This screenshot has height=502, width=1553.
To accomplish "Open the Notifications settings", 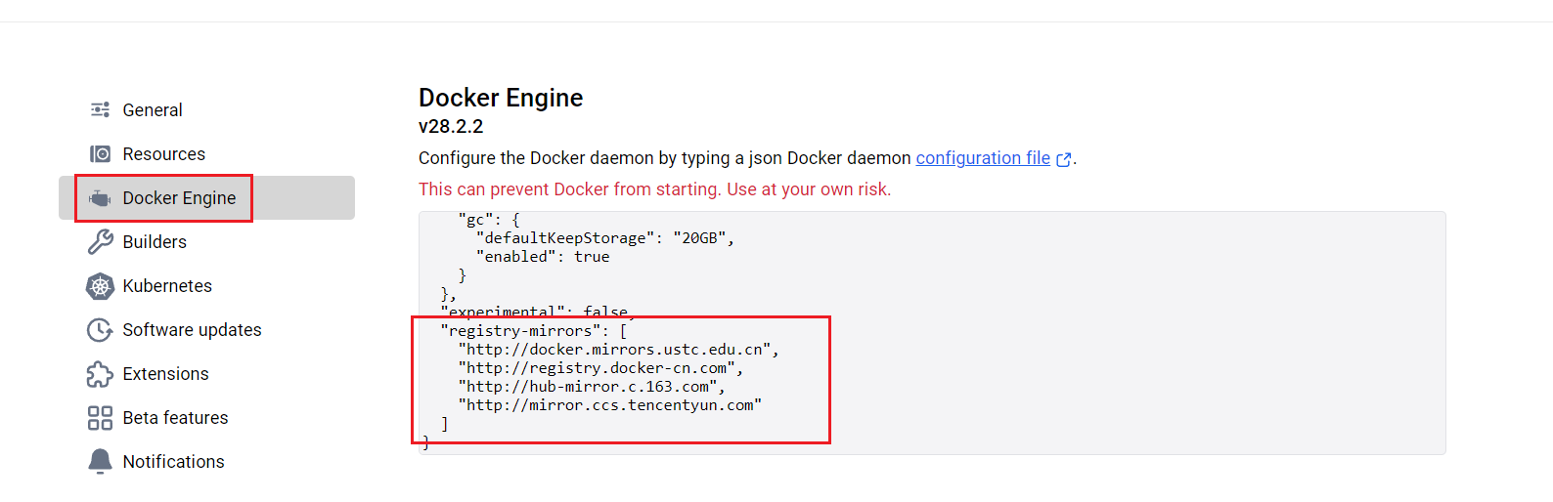I will click(173, 462).
